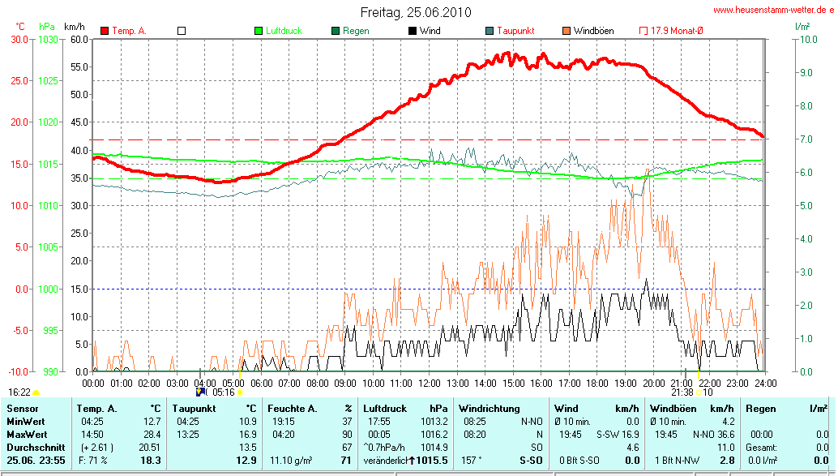The image size is (838, 476).
Task: Open the heusenstamm-wetter.de website link
Action: (x=774, y=11)
